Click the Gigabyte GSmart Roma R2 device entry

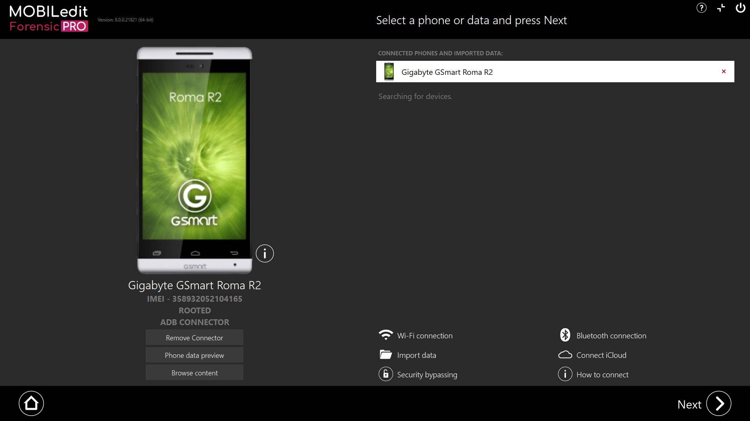pos(555,71)
